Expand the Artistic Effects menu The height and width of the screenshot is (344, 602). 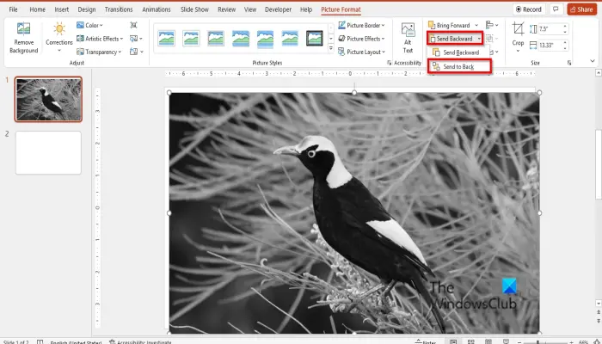(100, 39)
